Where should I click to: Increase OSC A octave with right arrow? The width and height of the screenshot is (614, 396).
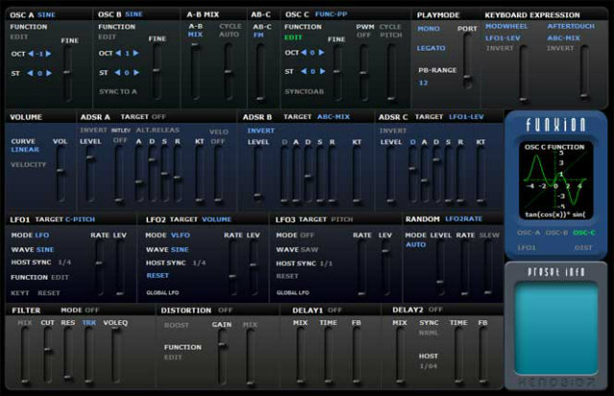[48, 54]
